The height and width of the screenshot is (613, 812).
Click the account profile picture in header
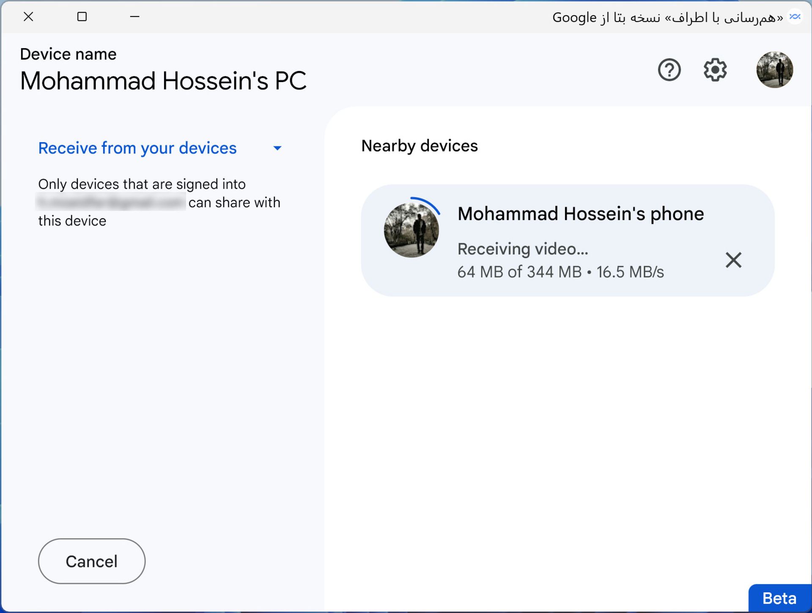pos(774,70)
